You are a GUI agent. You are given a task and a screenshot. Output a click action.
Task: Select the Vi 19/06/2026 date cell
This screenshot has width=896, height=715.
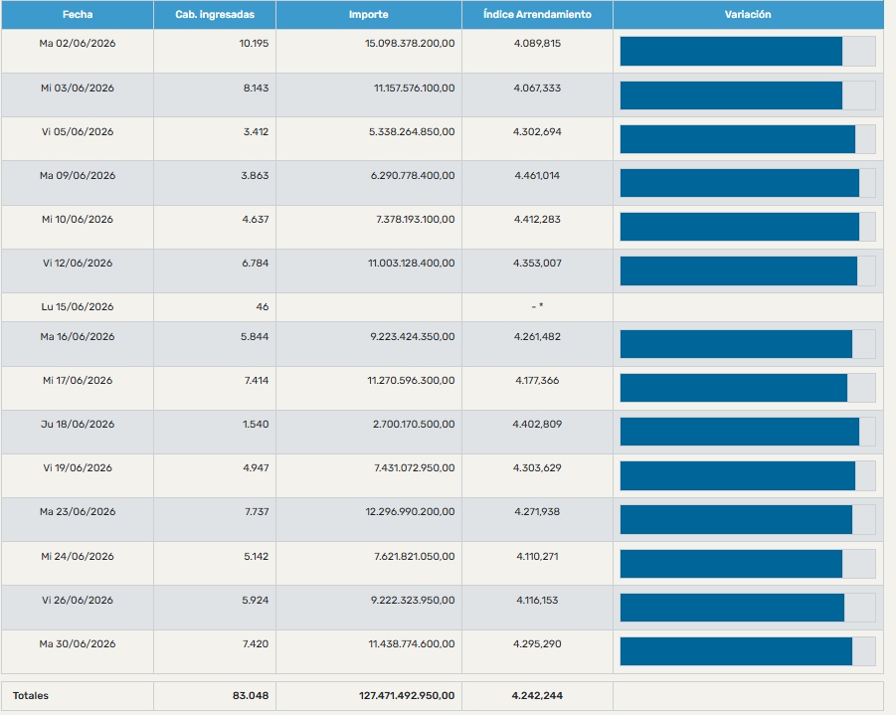(x=78, y=468)
